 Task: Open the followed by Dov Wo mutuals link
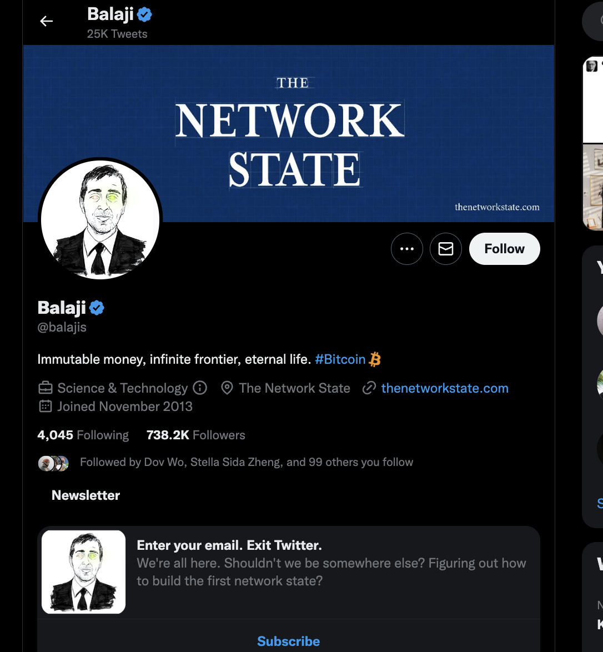(x=246, y=462)
